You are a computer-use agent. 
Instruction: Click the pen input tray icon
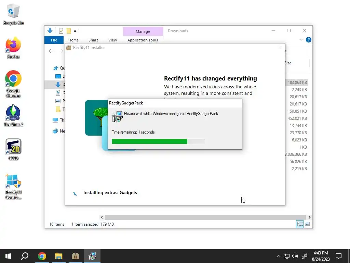click(x=305, y=256)
